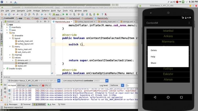Expand the manifests folder

click(x=7, y=27)
